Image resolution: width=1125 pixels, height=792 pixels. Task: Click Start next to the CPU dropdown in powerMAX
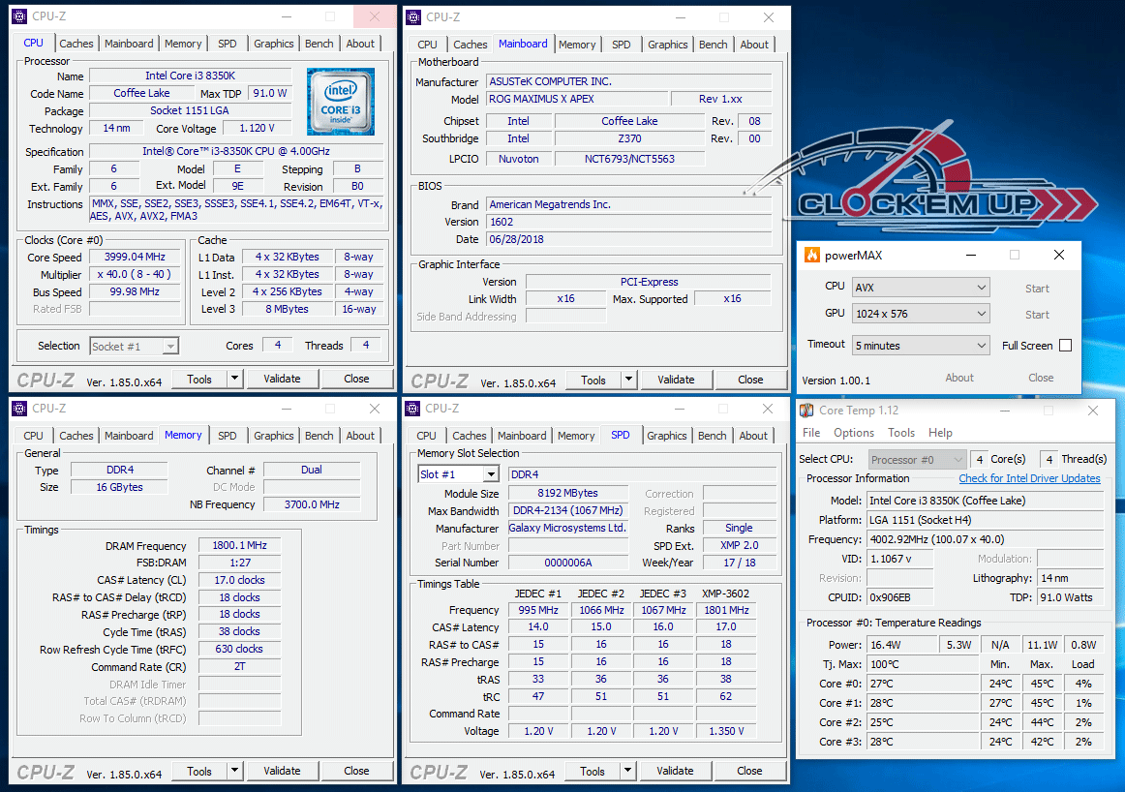(1037, 289)
